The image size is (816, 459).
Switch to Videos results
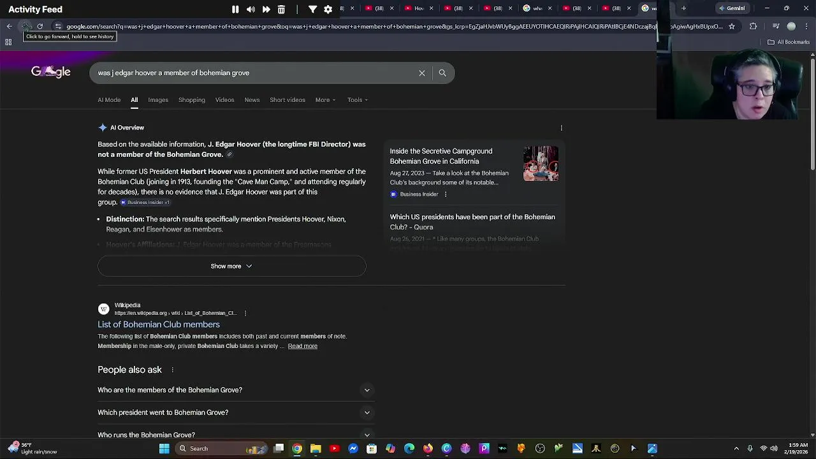coord(224,99)
